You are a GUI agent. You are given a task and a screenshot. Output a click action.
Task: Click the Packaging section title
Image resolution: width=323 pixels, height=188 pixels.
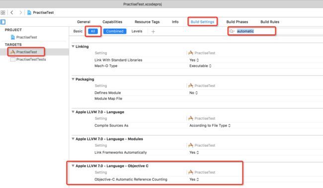pos(84,79)
